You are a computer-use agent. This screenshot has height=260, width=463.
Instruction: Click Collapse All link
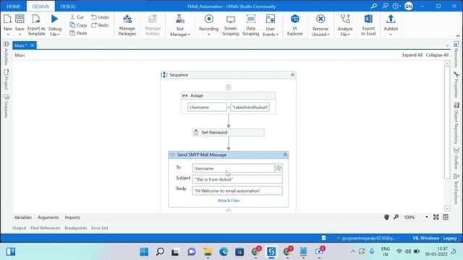437,55
